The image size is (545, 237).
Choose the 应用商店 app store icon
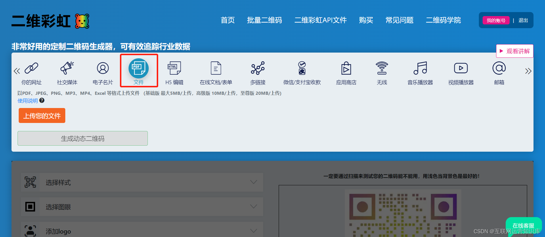[346, 68]
